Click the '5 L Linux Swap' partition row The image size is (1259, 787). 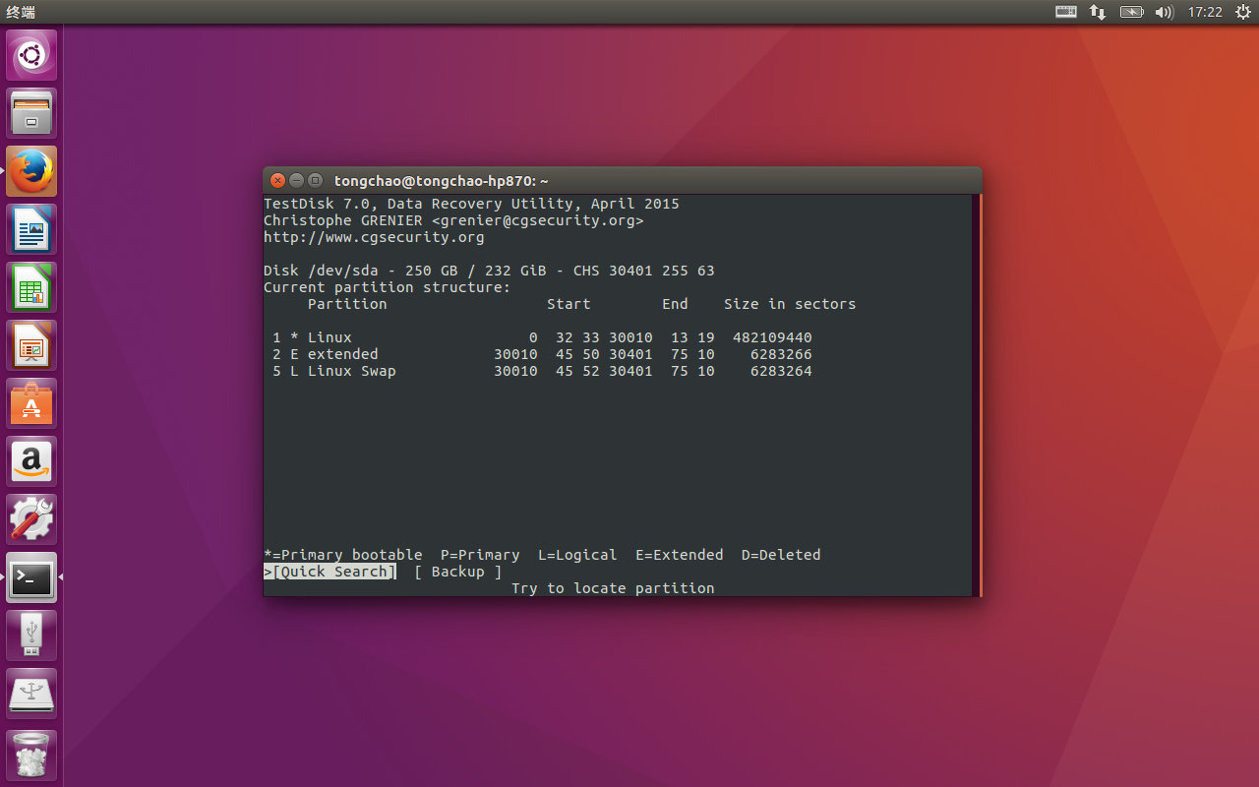tap(542, 371)
